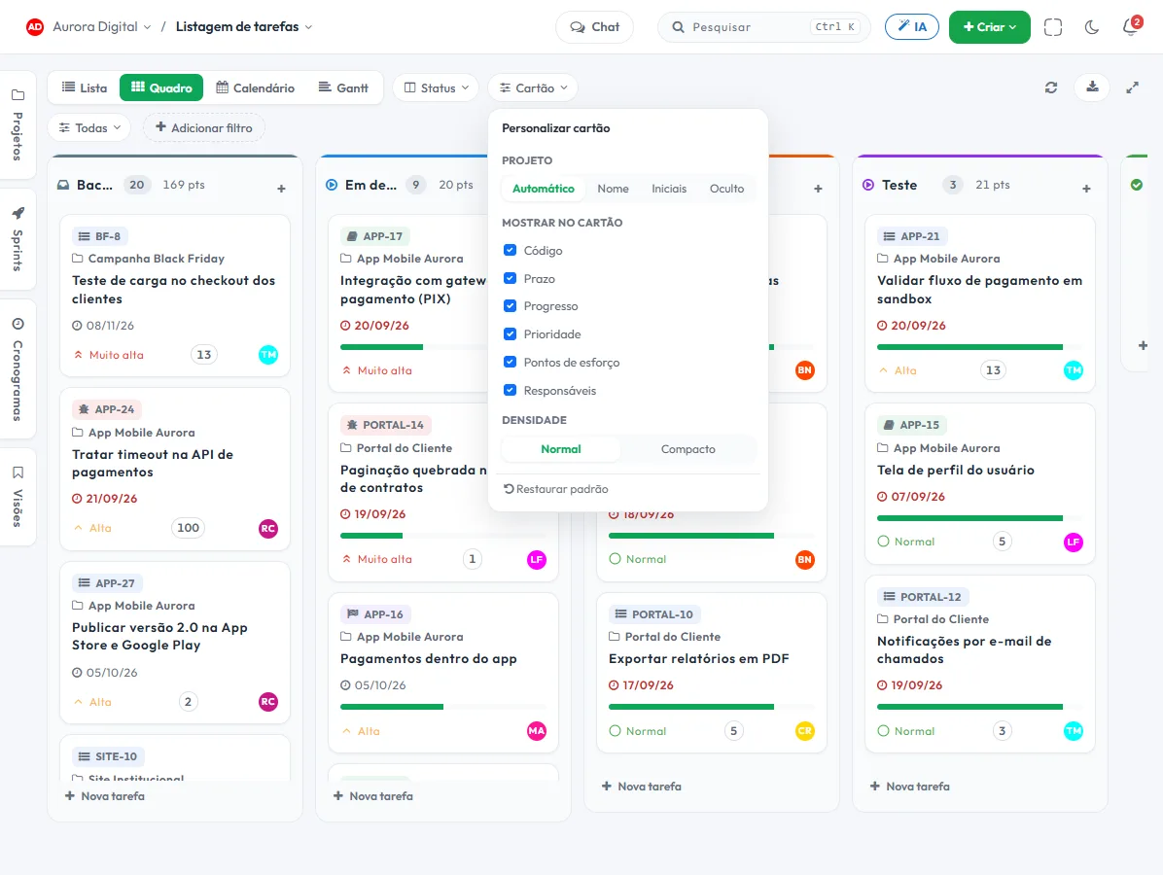Click CR avatar on PORTAL-10 card
The width and height of the screenshot is (1163, 875).
point(805,731)
